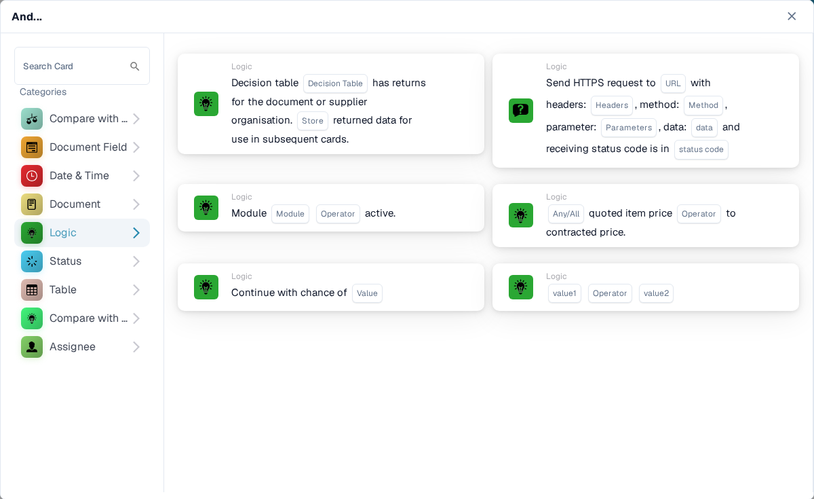The width and height of the screenshot is (814, 499).
Task: Click the URL placeholder chip
Action: 673,84
